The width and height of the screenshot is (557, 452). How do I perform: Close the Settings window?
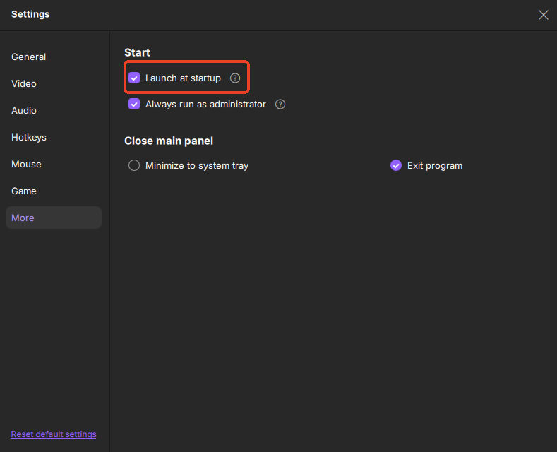[543, 15]
